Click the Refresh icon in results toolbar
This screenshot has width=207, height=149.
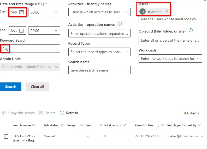(62, 113)
